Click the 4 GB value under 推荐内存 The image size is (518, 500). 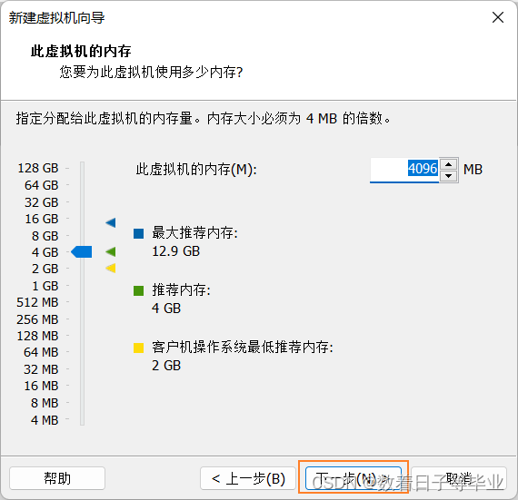click(166, 309)
